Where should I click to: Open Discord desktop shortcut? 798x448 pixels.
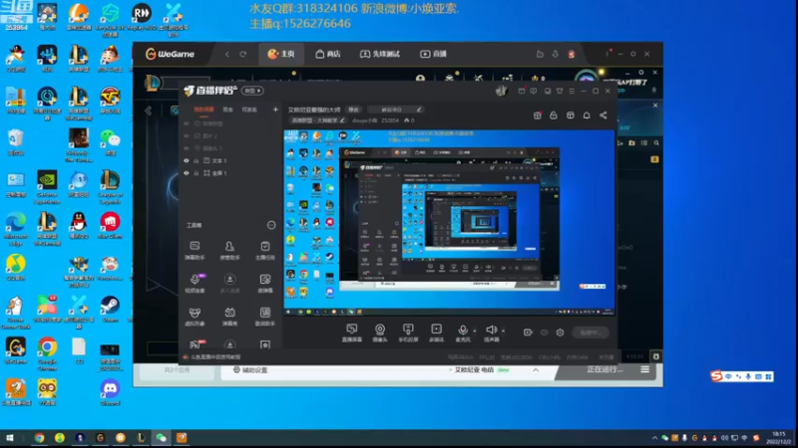(110, 392)
